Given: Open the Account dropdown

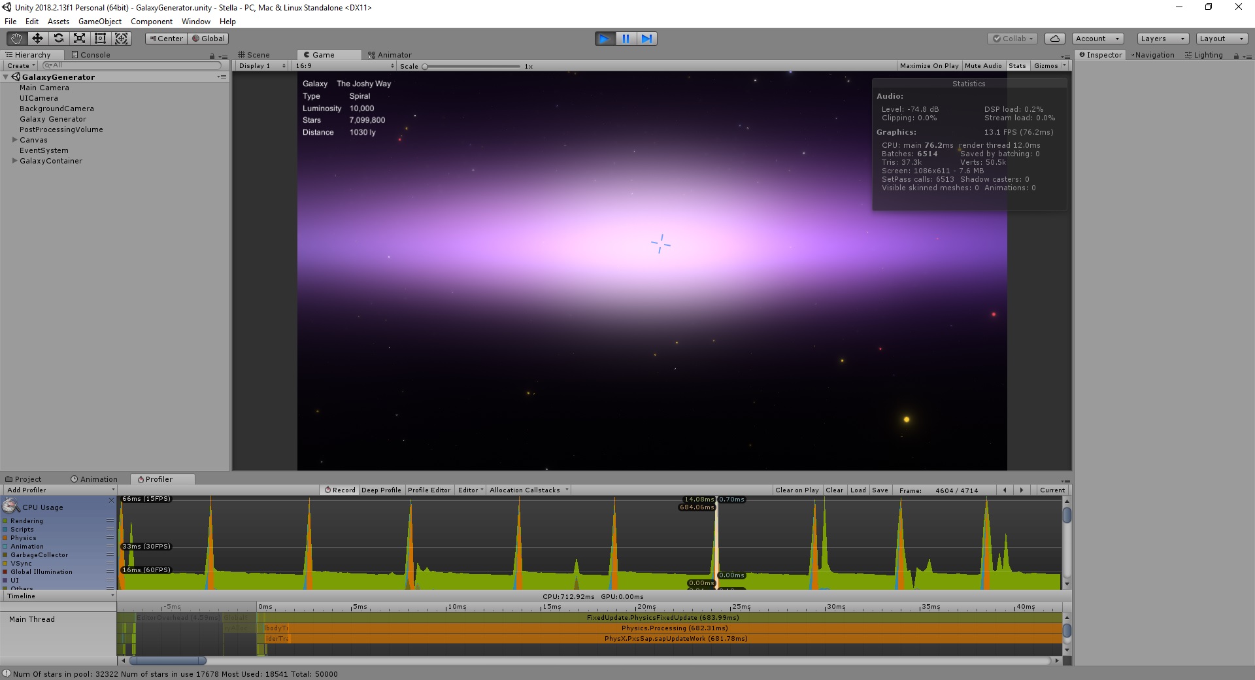Looking at the screenshot, I should click(x=1097, y=39).
